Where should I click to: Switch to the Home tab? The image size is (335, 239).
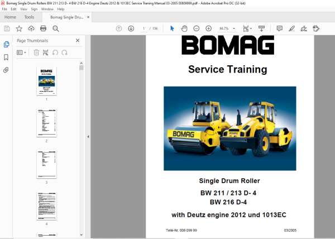(x=10, y=17)
